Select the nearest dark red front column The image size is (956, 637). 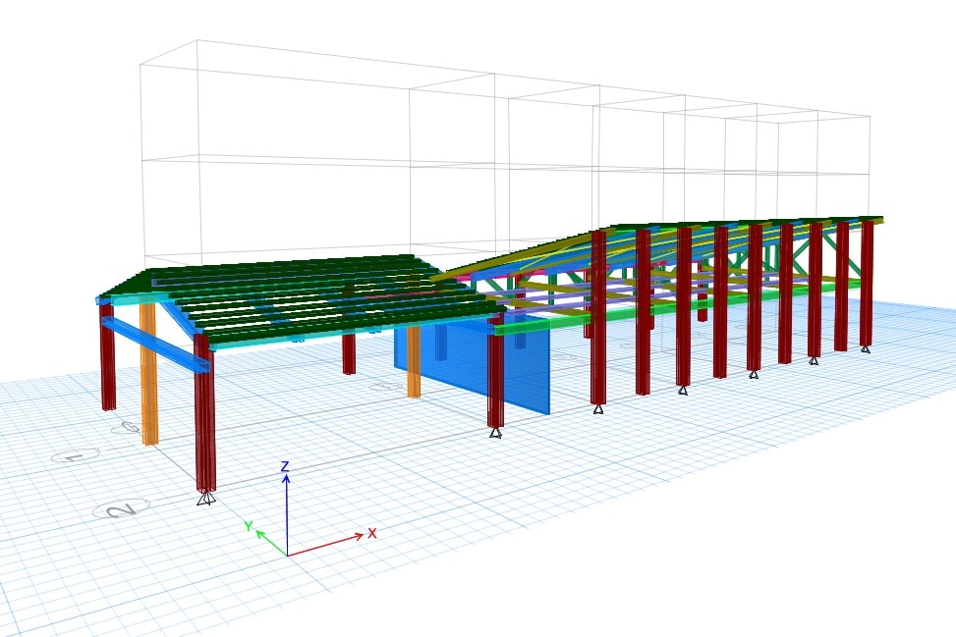coord(204,412)
